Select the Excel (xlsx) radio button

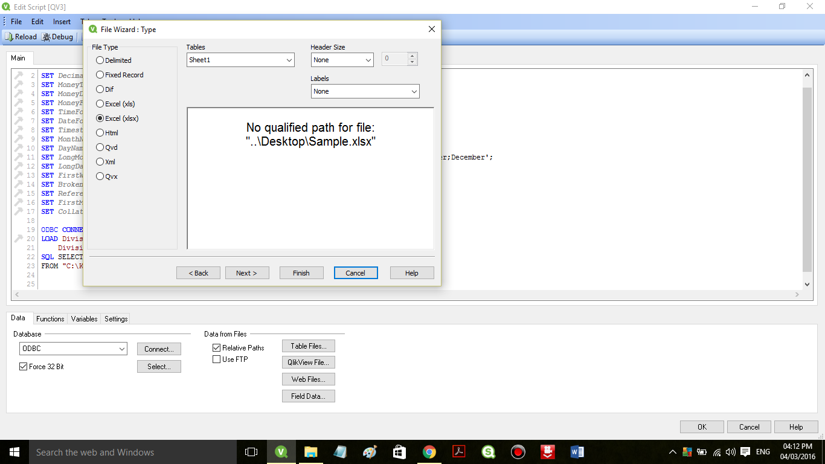(100, 118)
